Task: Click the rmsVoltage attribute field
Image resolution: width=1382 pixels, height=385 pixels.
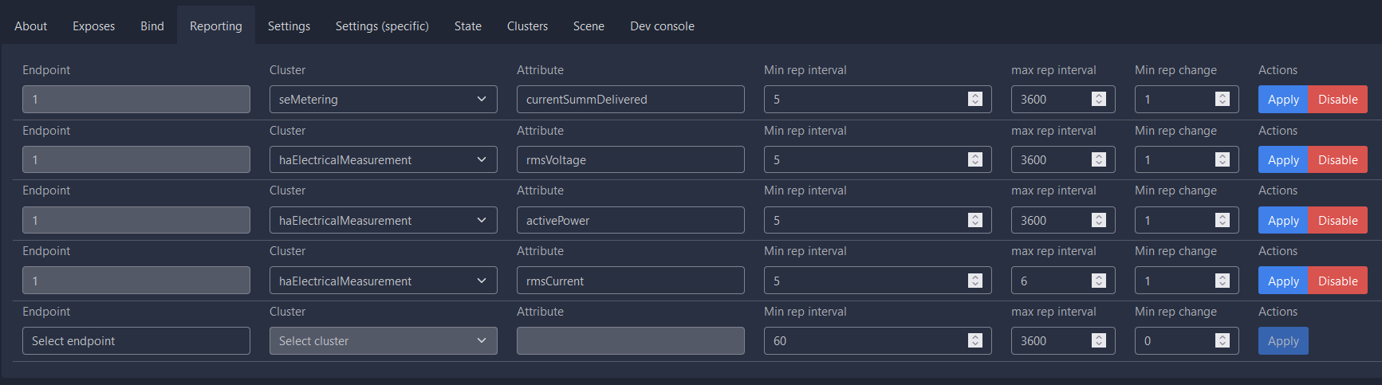Action: pos(631,159)
